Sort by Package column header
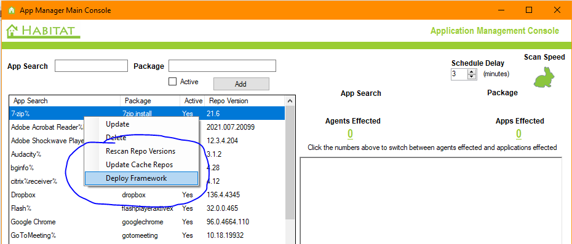The image size is (572, 244). click(150, 101)
